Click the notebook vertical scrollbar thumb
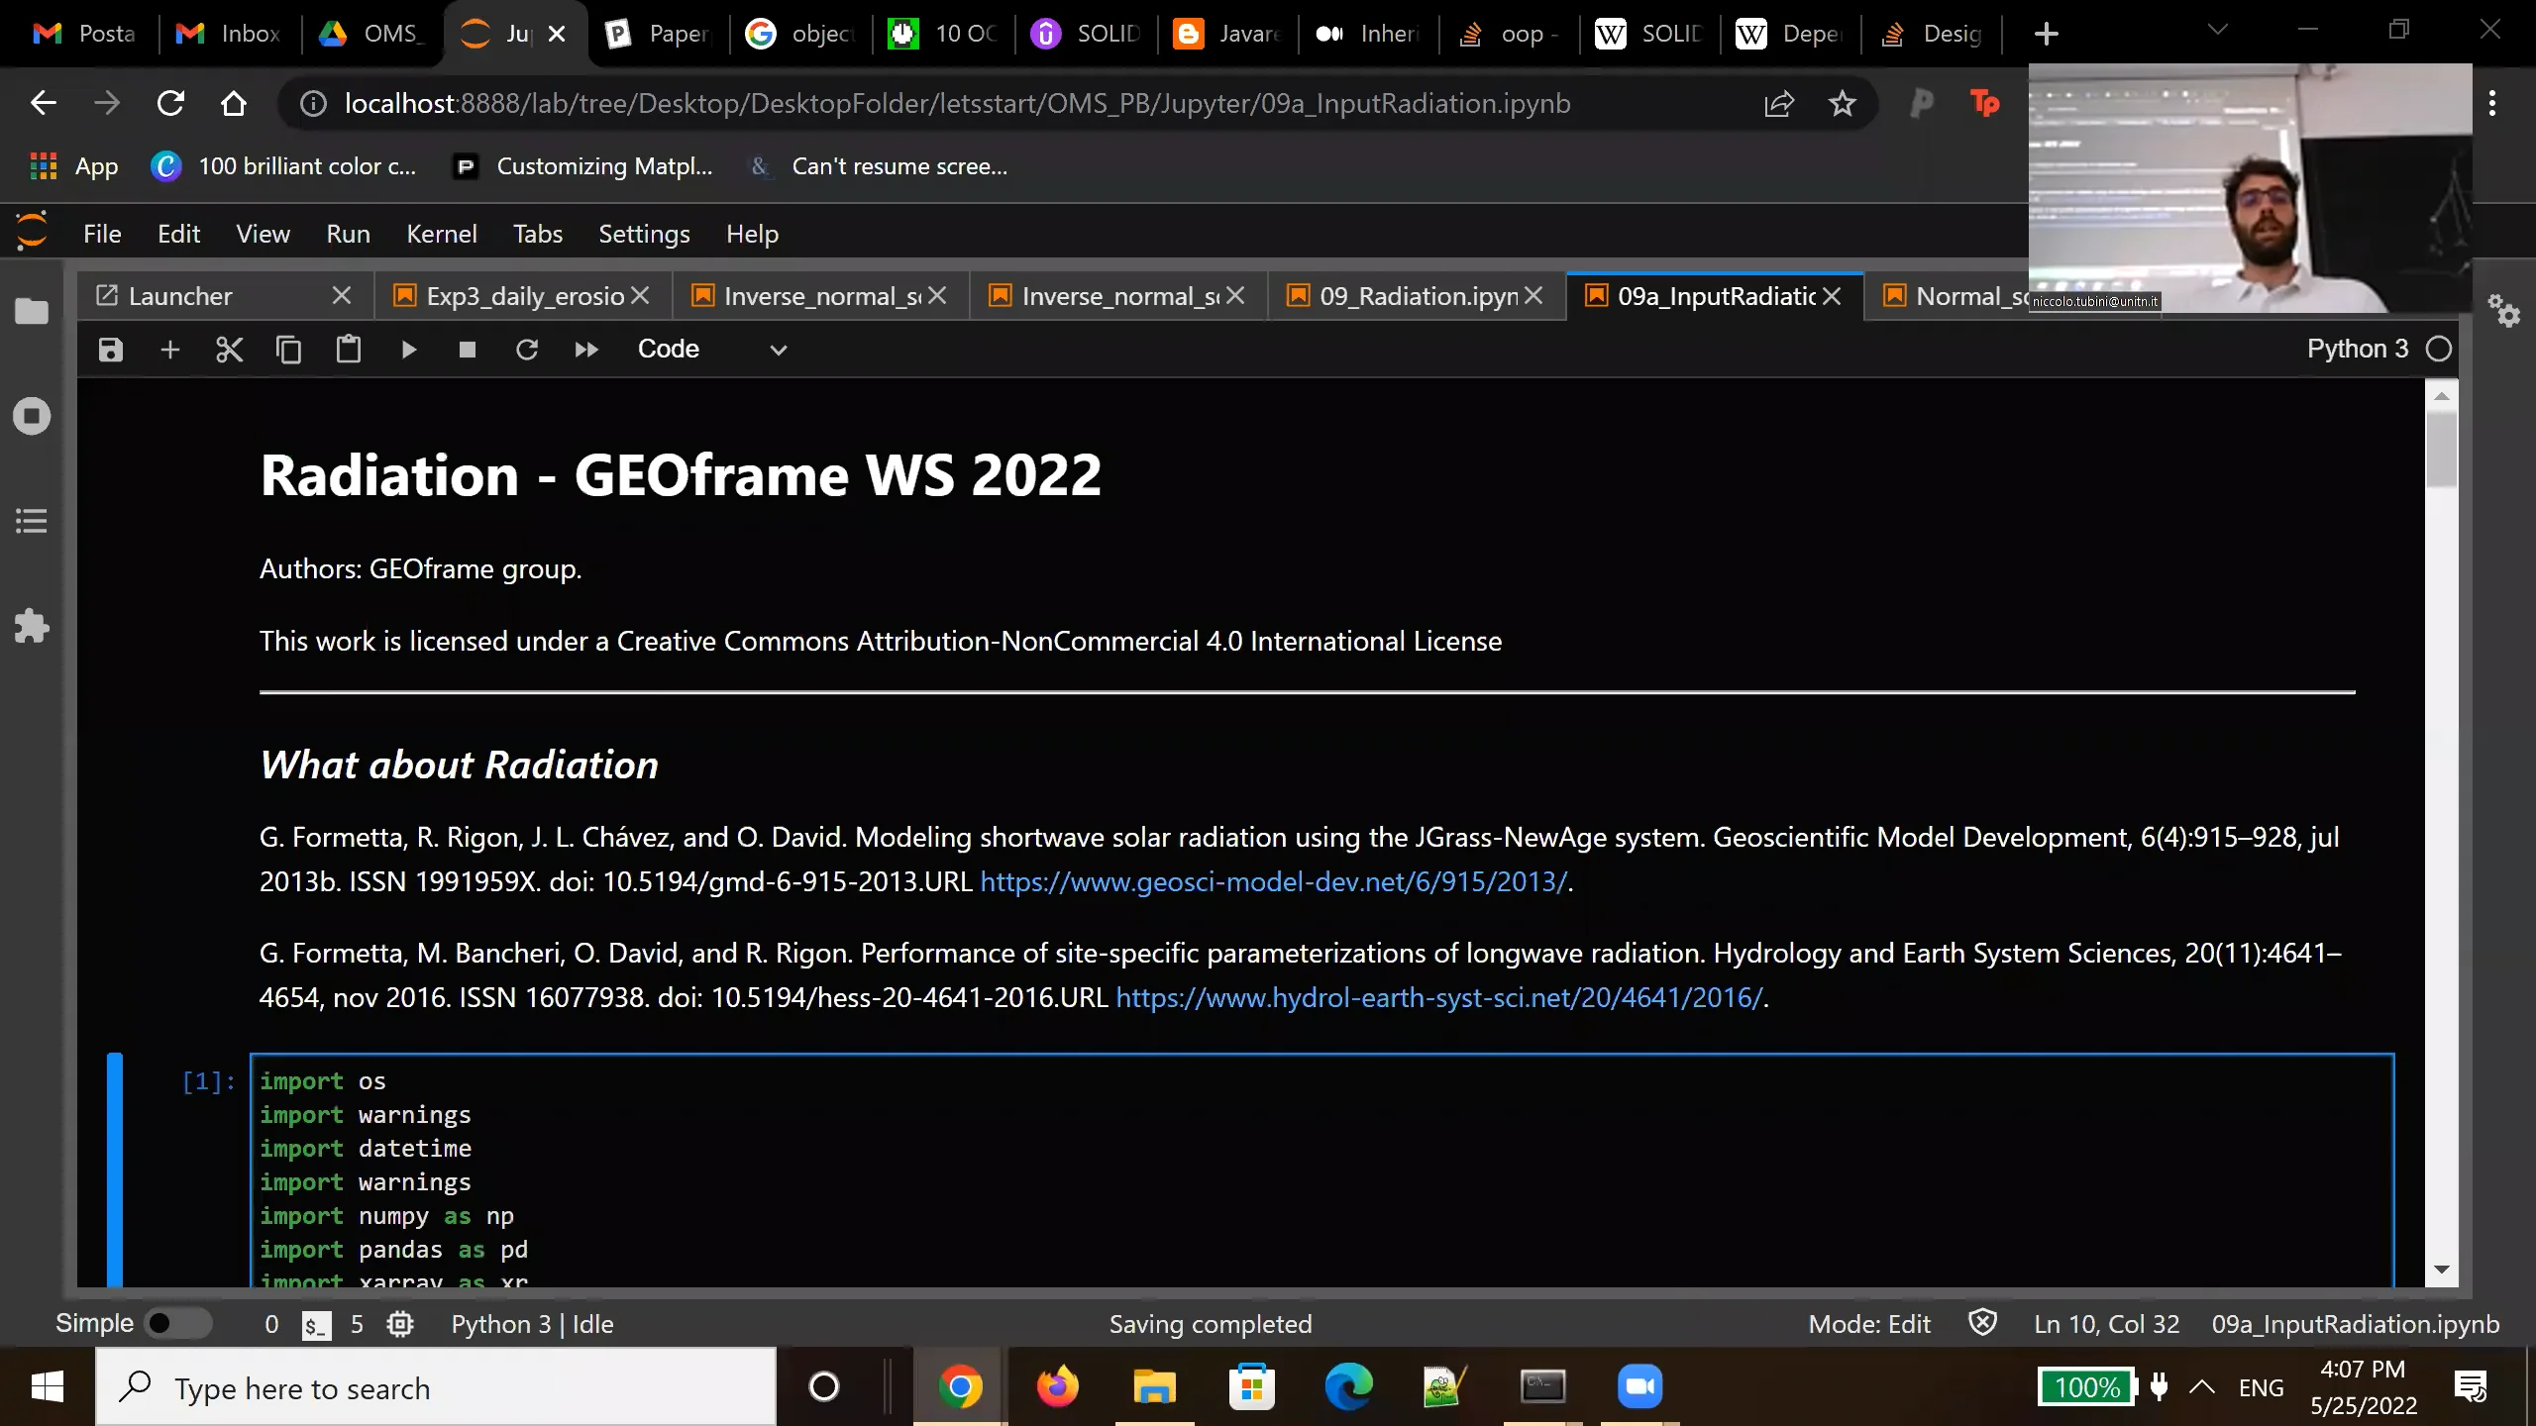This screenshot has height=1426, width=2536. [2441, 450]
